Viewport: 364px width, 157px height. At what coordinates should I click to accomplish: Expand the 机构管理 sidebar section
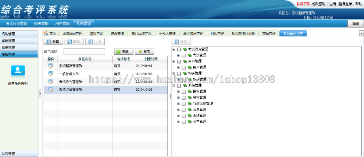click(19, 34)
